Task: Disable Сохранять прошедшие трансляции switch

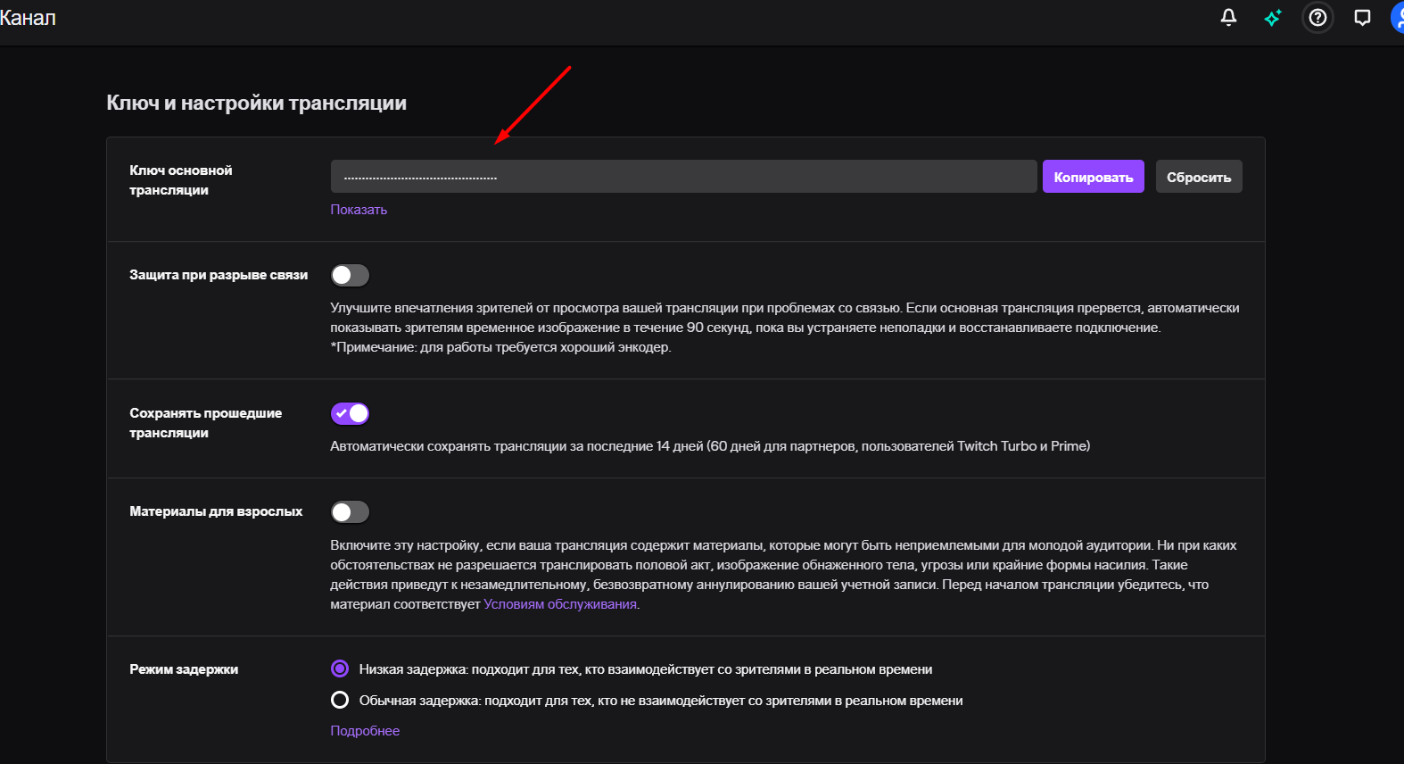Action: click(x=350, y=413)
